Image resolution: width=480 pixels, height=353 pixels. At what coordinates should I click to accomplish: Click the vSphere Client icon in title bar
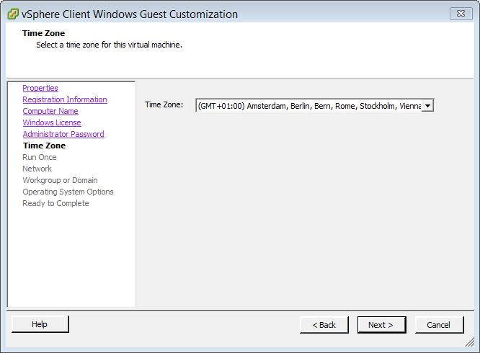pyautogui.click(x=12, y=14)
